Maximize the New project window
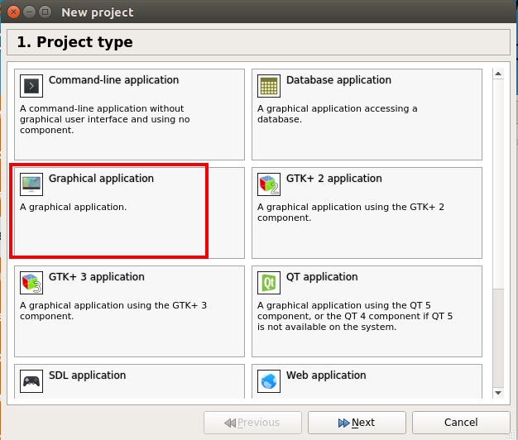 coord(46,12)
